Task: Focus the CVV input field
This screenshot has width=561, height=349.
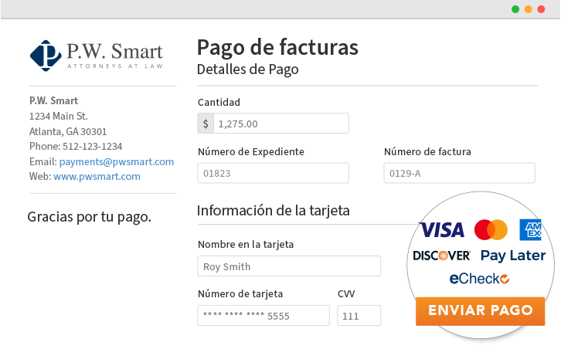Action: coord(359,316)
